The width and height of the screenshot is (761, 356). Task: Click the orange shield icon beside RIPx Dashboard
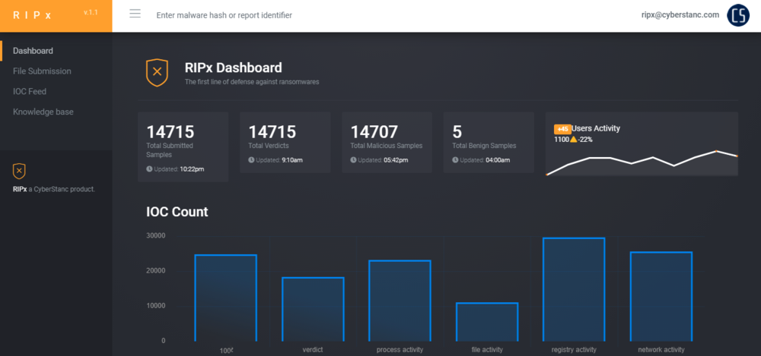pos(157,73)
